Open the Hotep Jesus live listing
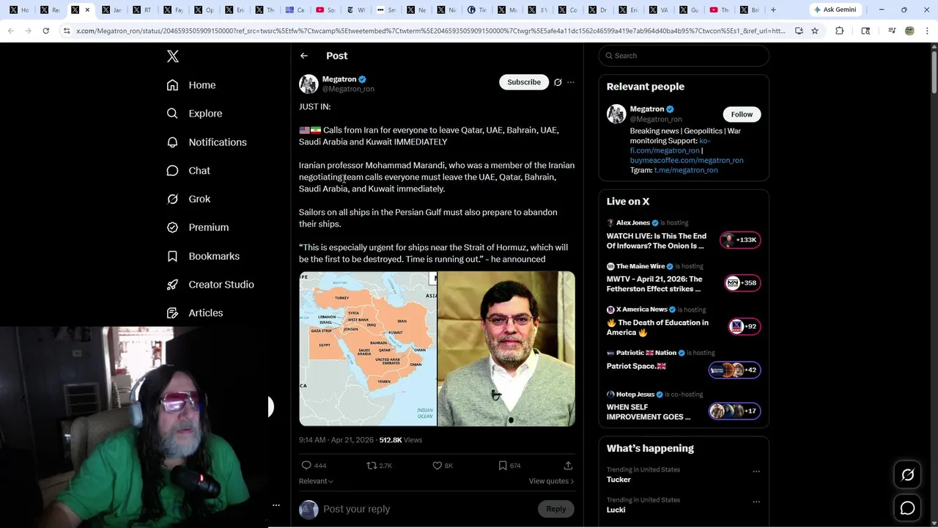938x528 pixels. [683, 407]
